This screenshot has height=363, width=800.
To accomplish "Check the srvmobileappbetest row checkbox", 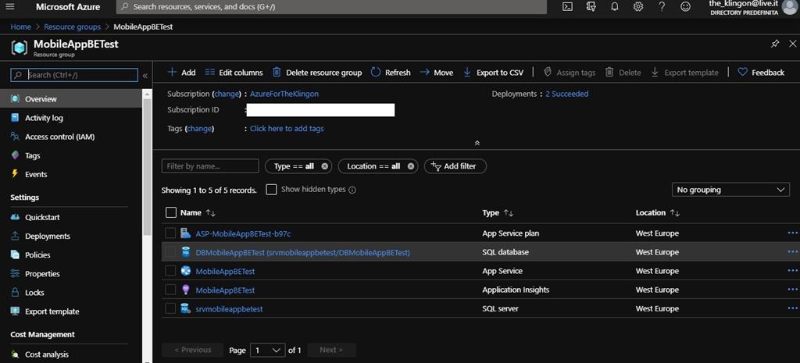I will pyautogui.click(x=170, y=308).
